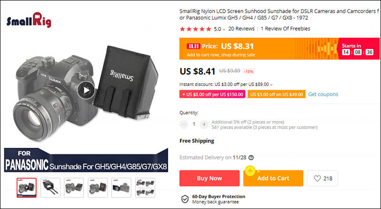The image size is (381, 209).
Task: Select the US $3.00 off on $49 coupon
Action: click(x=277, y=94)
